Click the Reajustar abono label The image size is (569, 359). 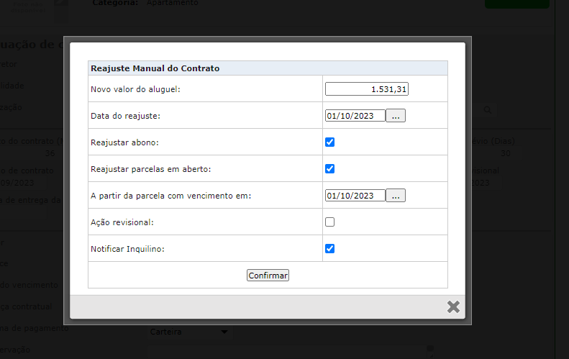(124, 142)
